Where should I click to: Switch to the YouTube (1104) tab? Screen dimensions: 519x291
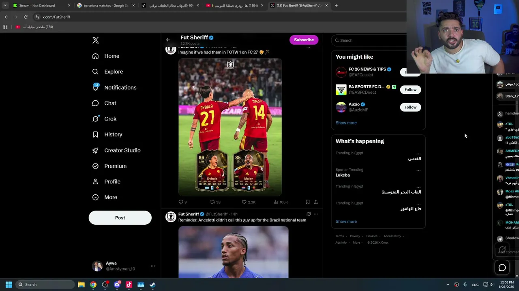[235, 6]
